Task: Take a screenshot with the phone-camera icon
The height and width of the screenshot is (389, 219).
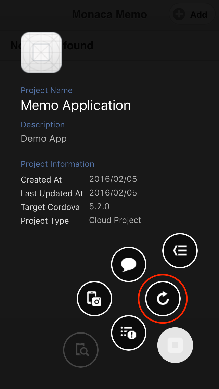Action: click(94, 299)
